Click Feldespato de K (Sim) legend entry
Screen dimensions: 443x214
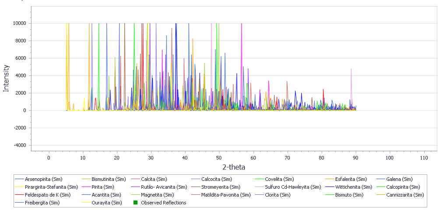[x=48, y=195]
